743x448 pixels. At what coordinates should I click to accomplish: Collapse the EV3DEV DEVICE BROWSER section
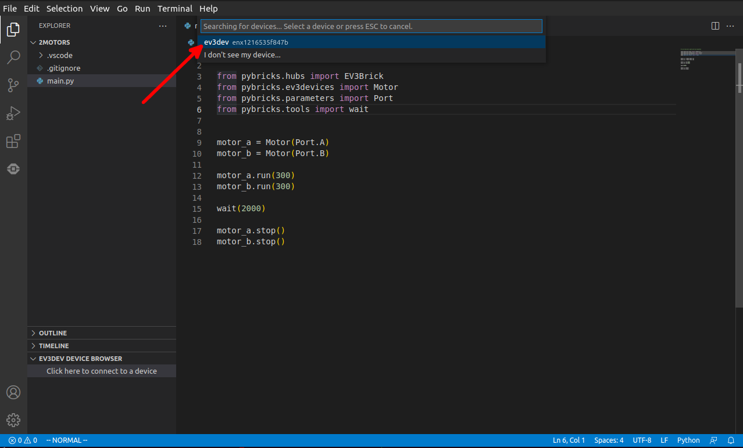pos(80,359)
